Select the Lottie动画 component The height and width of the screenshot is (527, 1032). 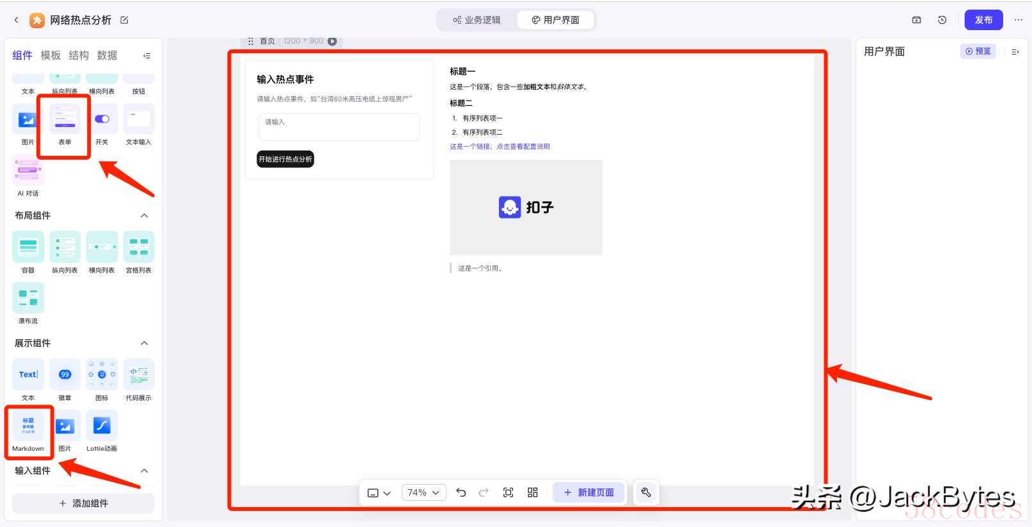click(102, 426)
